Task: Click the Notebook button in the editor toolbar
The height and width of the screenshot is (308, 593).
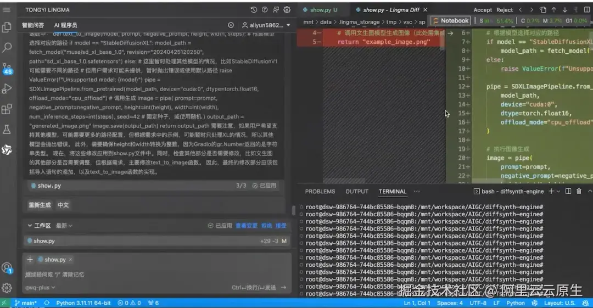Action: tap(451, 21)
